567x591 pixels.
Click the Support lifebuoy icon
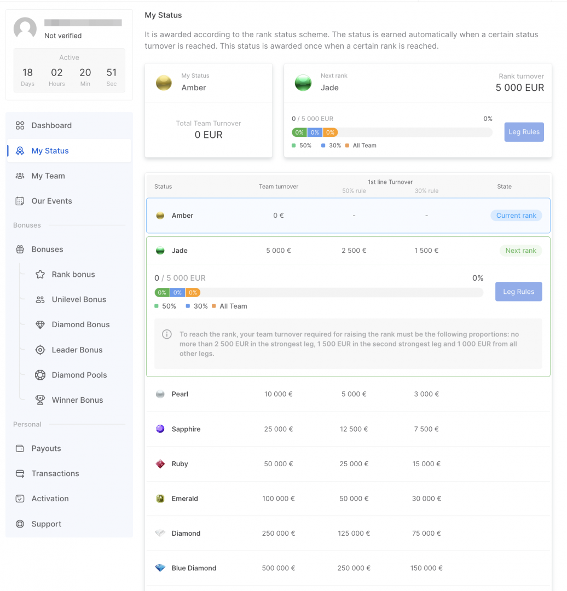click(x=20, y=524)
